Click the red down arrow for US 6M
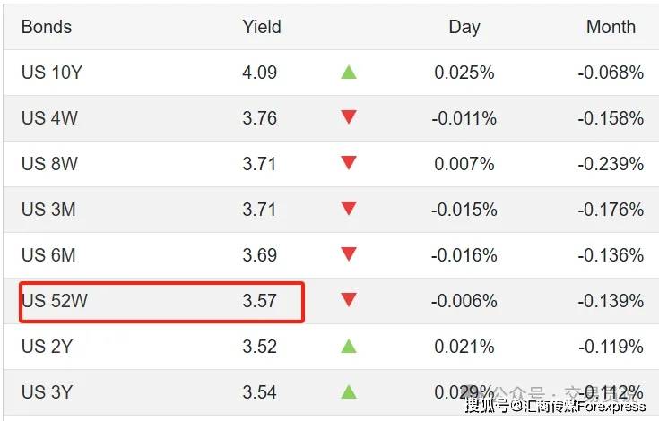This screenshot has height=421, width=659. point(349,254)
